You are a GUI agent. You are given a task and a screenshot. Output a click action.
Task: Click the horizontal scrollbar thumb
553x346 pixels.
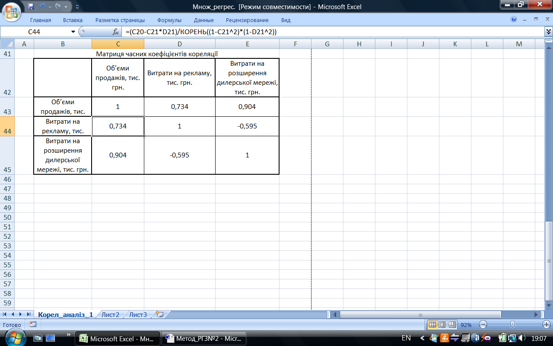[420, 314]
